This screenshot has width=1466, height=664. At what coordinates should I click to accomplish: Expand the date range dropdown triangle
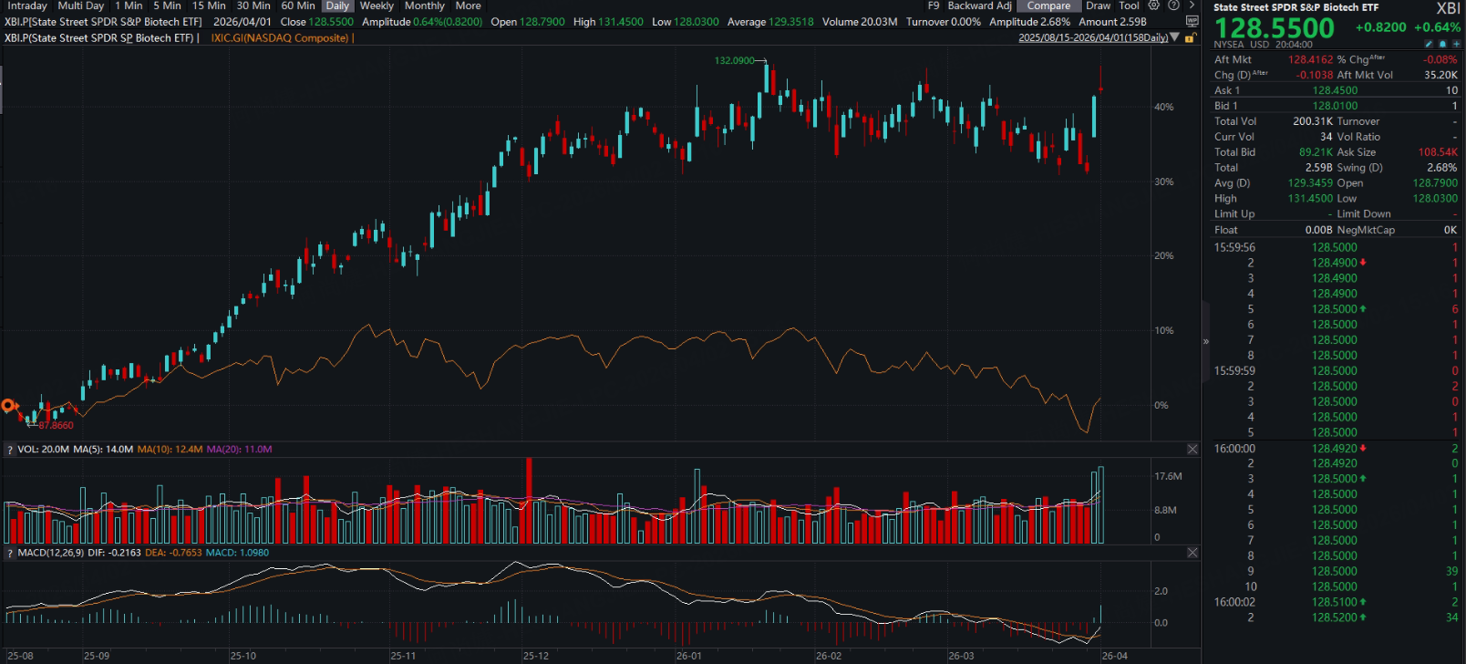[x=1175, y=38]
